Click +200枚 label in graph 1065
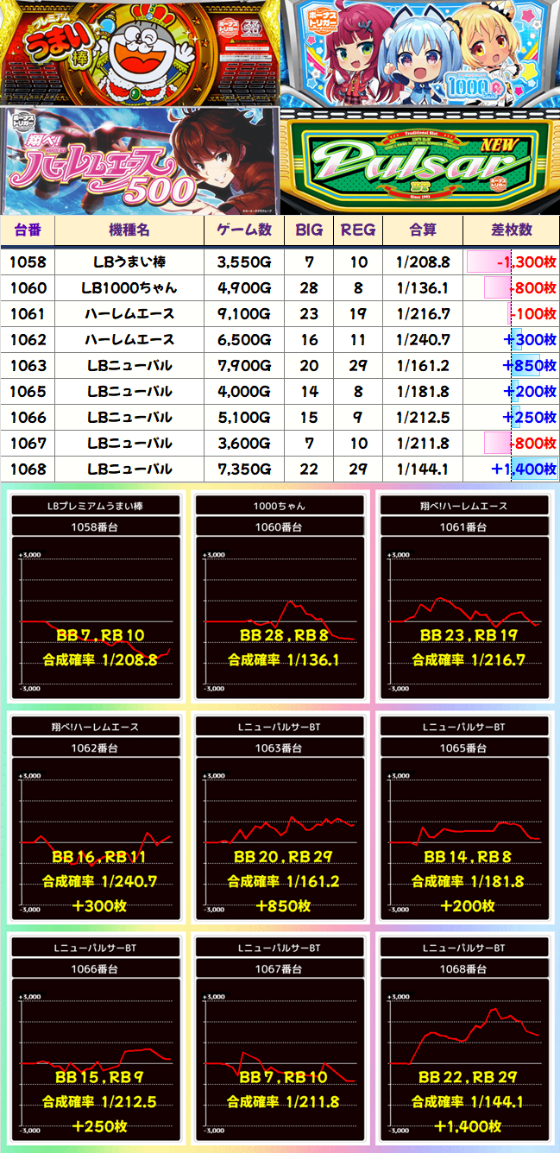560x1153 pixels. point(468,905)
